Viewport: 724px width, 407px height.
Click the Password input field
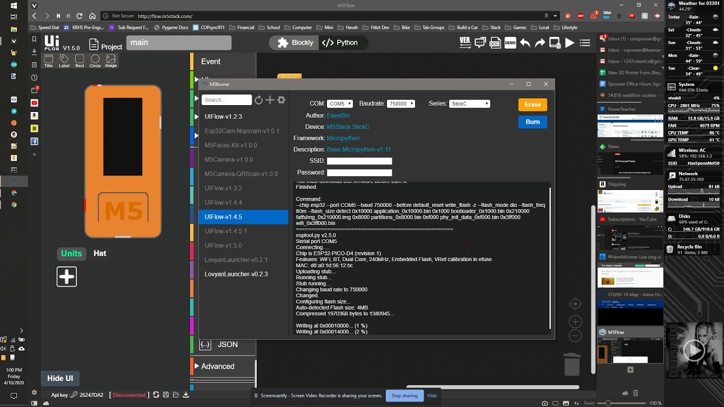coord(359,172)
